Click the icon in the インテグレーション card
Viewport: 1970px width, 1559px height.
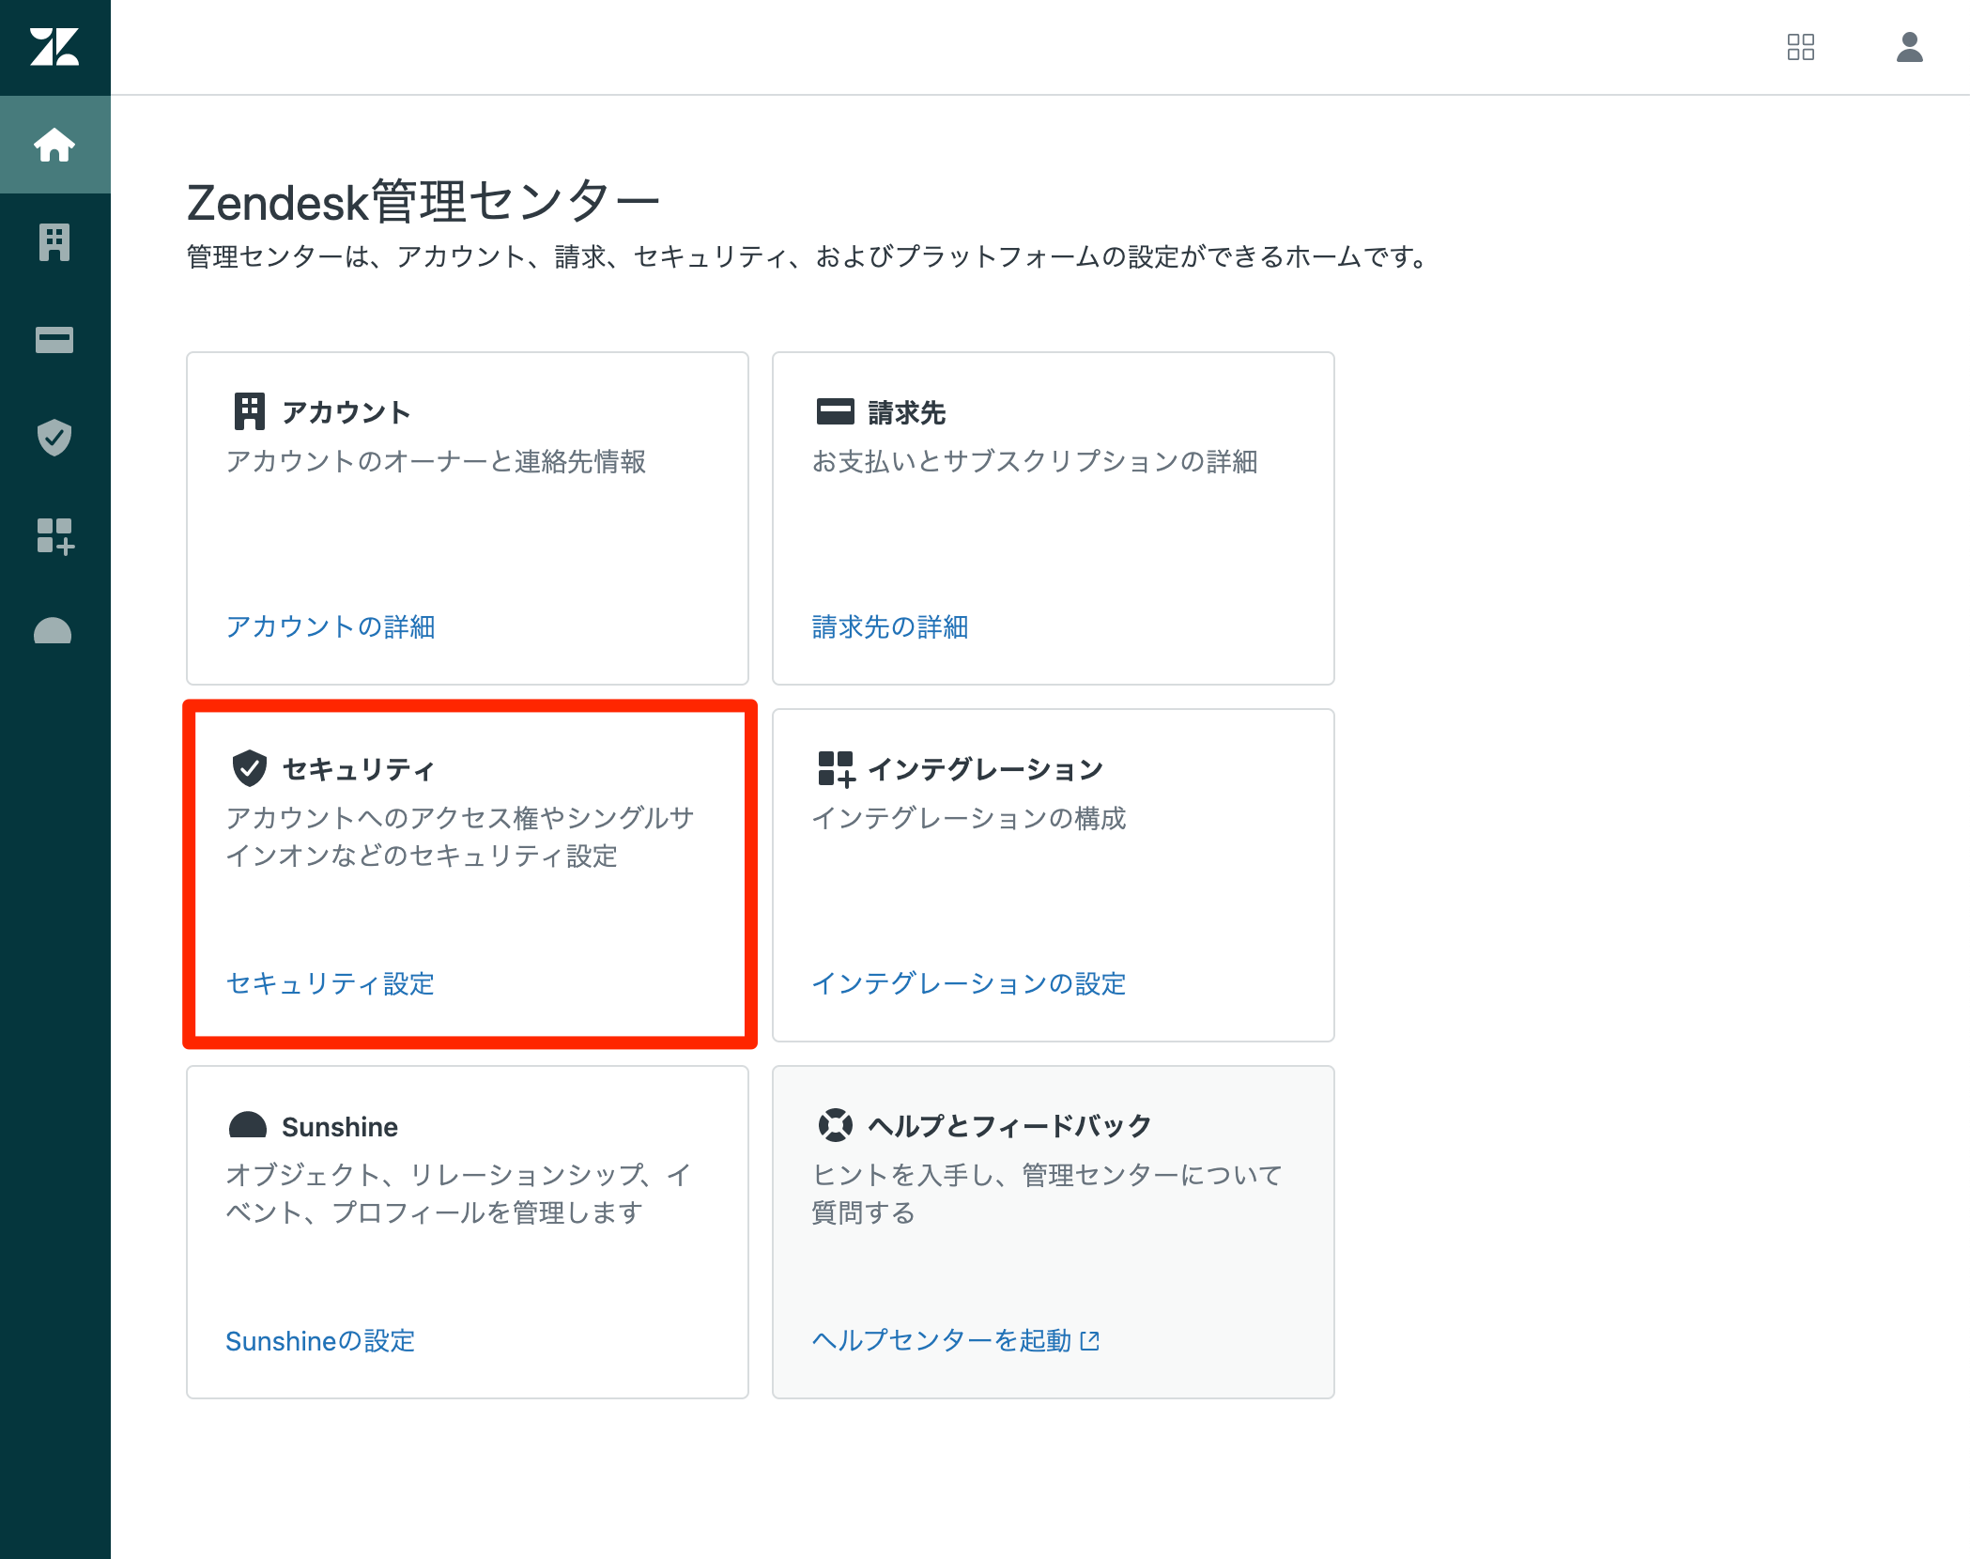[x=836, y=768]
